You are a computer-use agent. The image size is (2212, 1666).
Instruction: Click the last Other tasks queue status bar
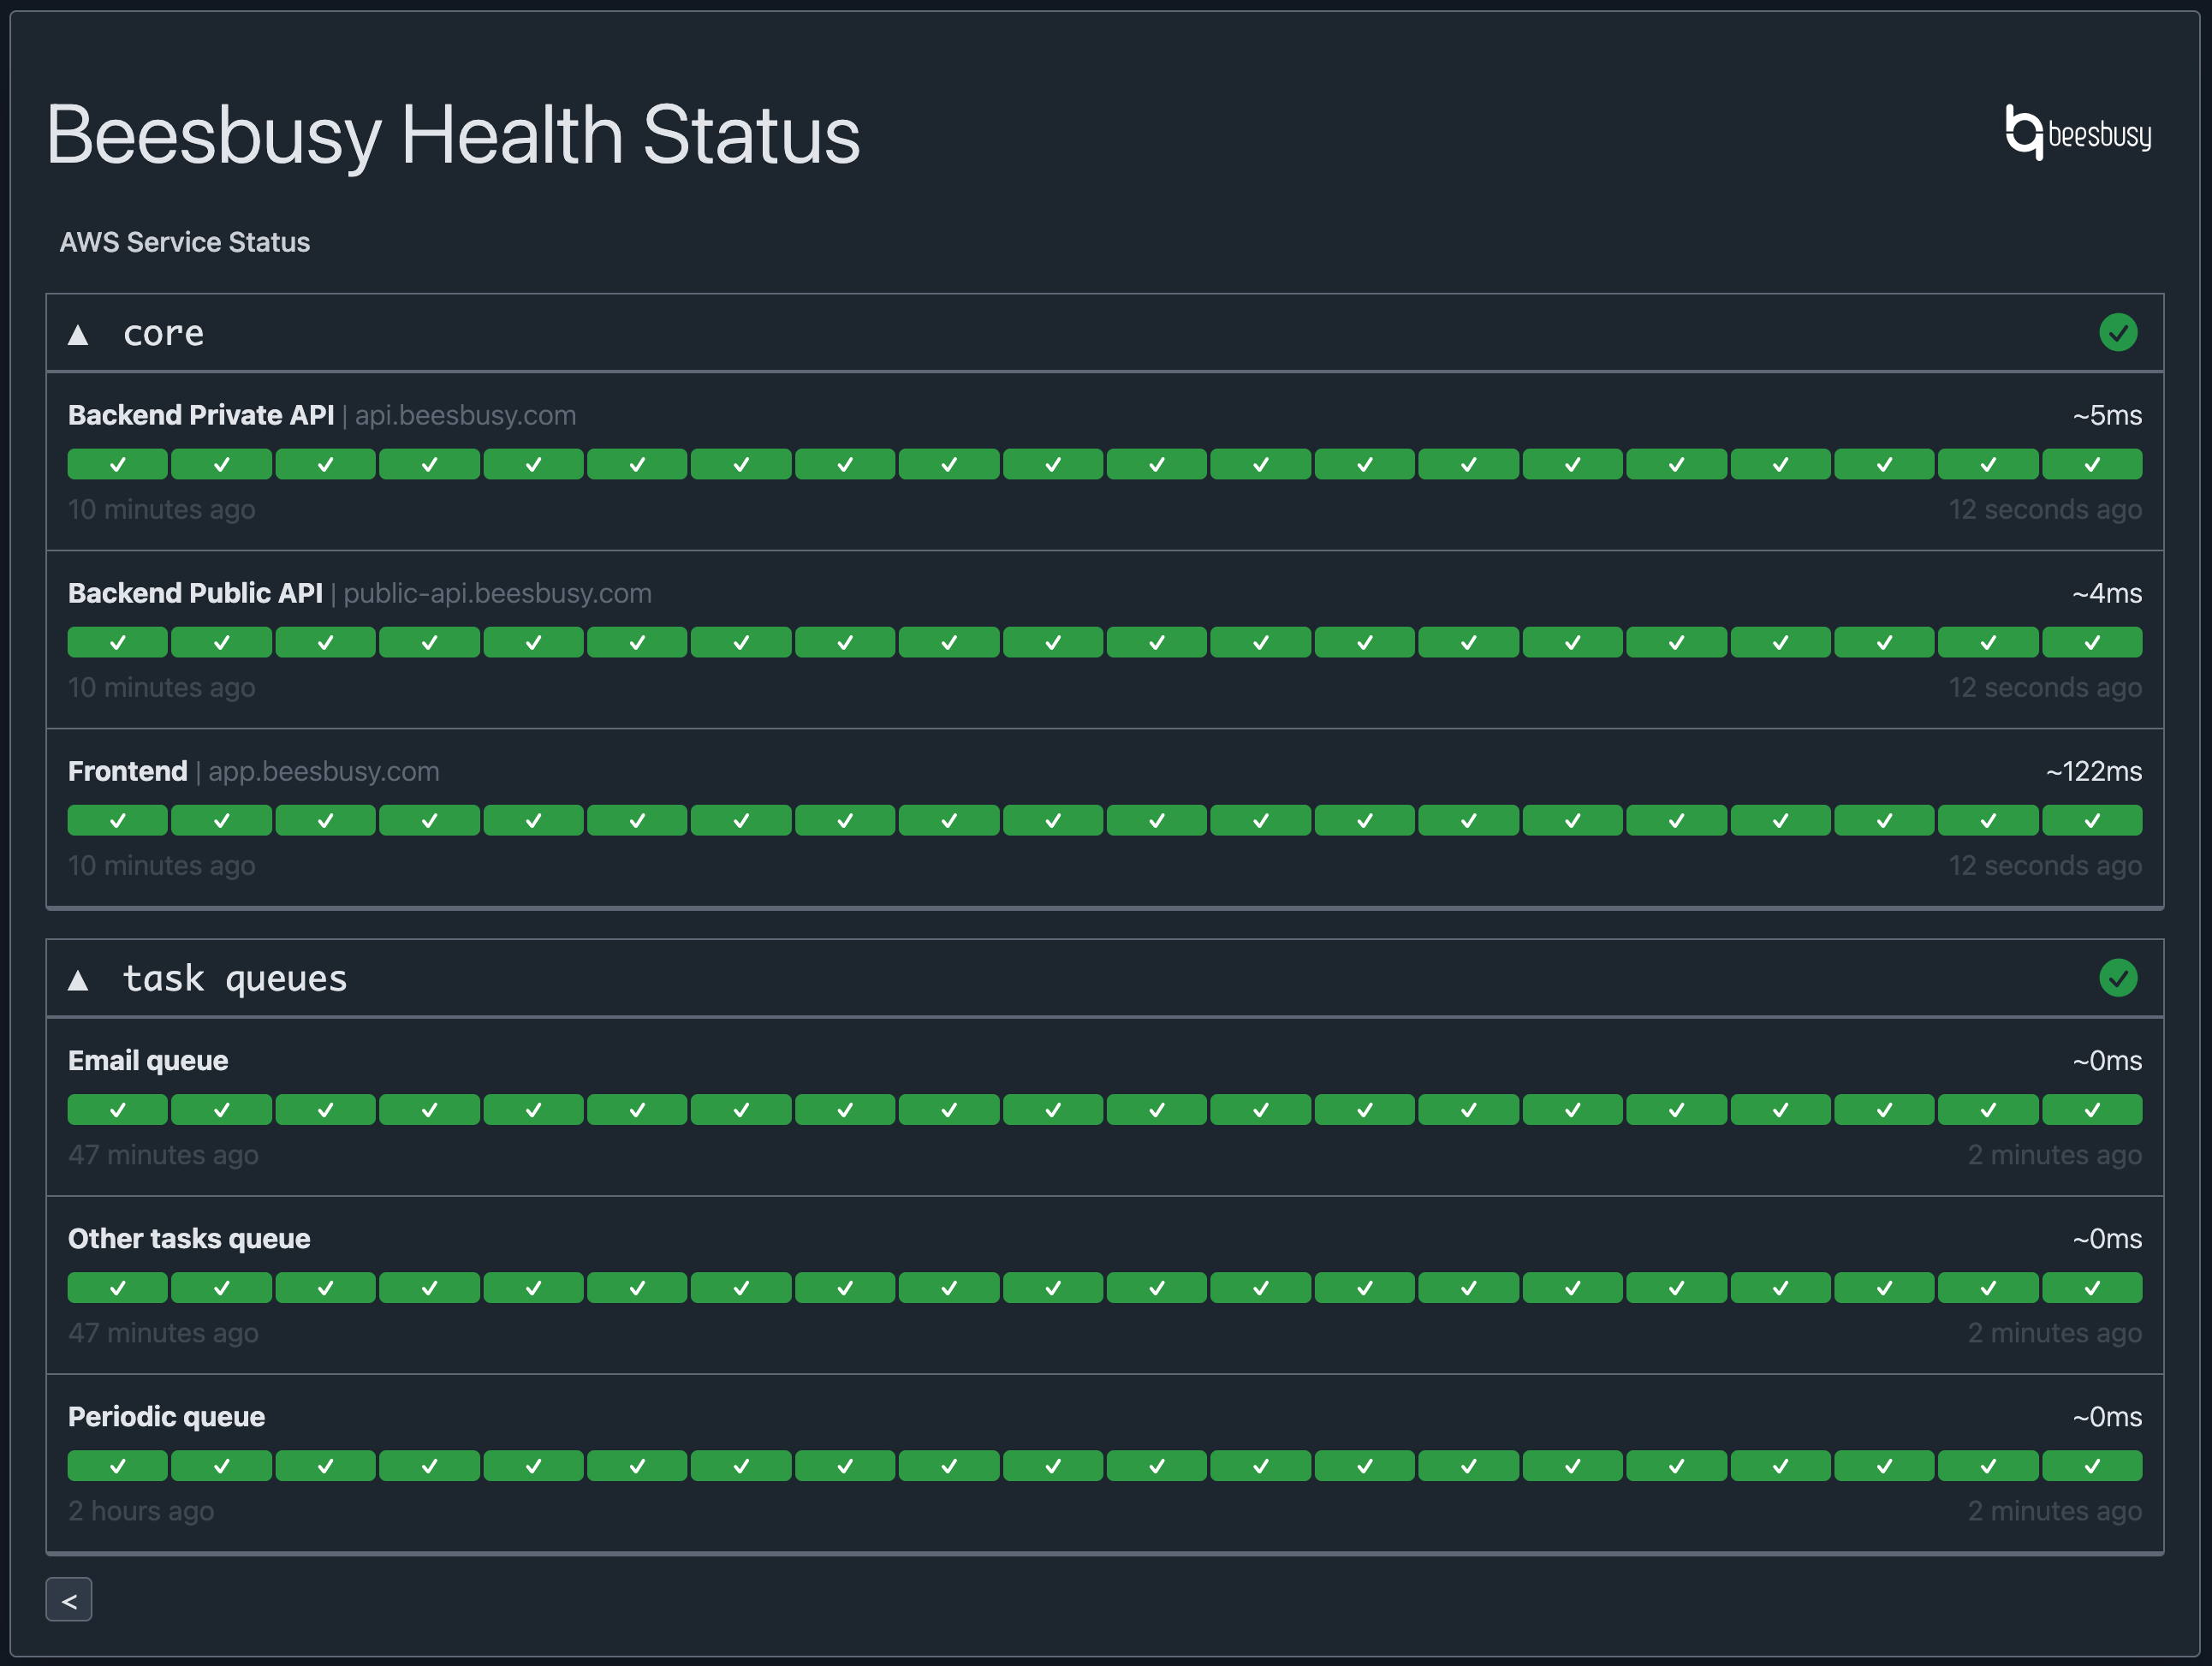pyautogui.click(x=2091, y=1287)
